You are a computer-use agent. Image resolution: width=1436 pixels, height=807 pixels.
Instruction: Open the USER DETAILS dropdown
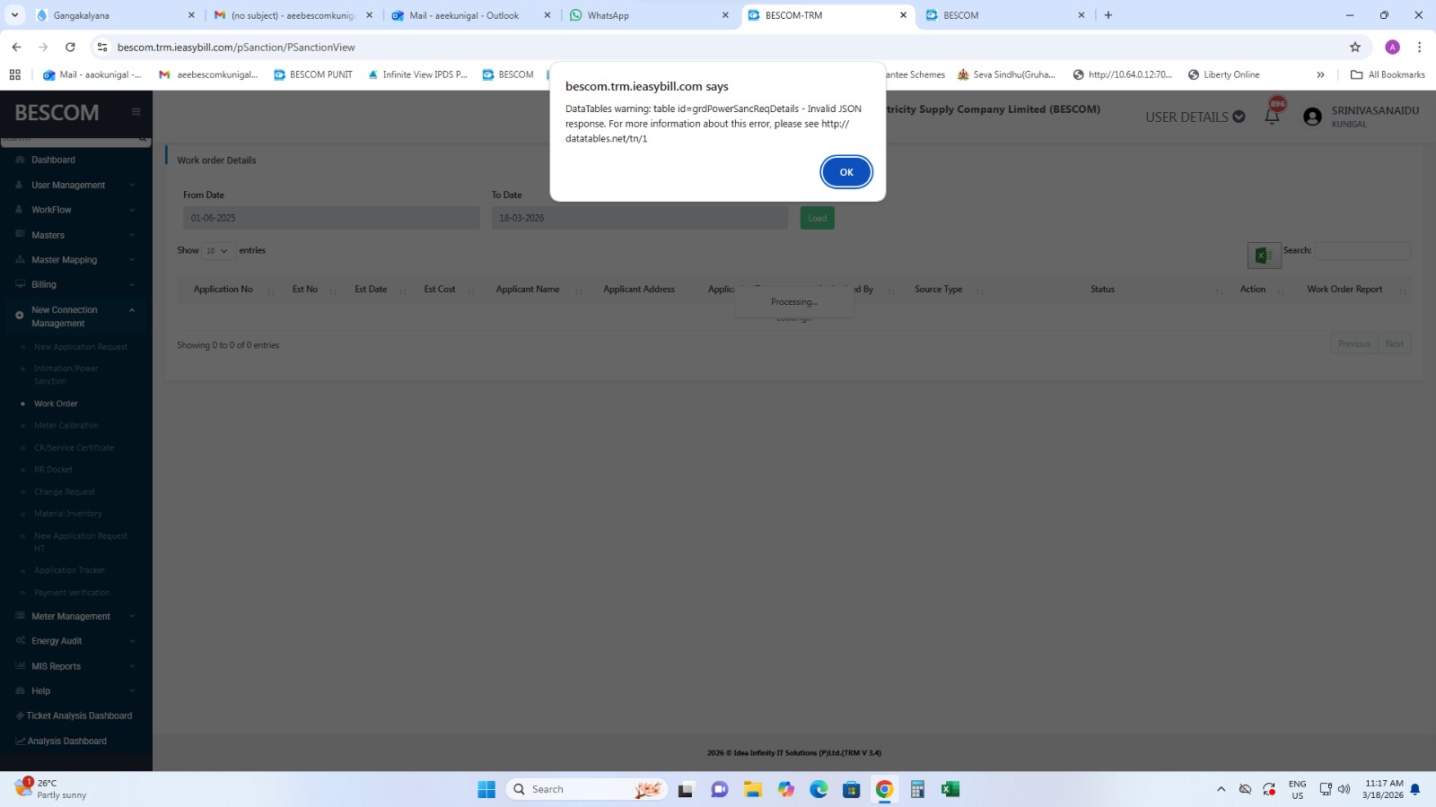click(1195, 117)
